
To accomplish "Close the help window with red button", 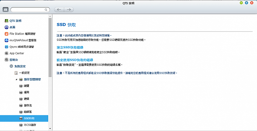I will [x=252, y=3].
